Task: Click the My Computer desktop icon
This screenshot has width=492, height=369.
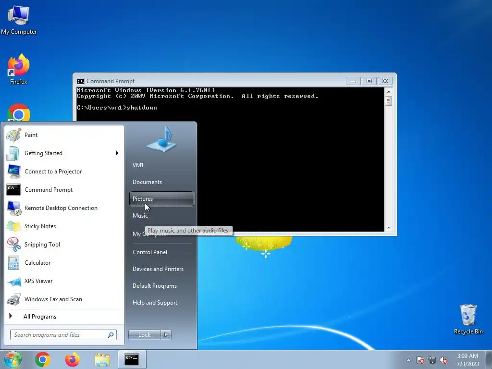Action: [x=19, y=19]
